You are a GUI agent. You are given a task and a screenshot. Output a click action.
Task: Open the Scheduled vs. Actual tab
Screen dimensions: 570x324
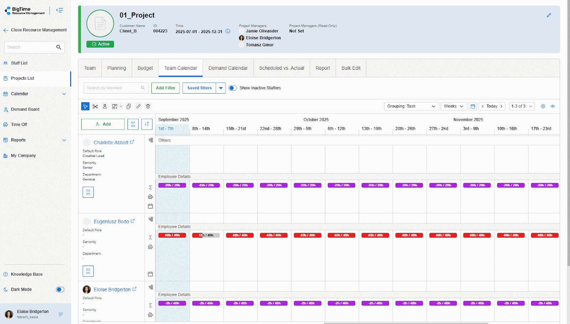pos(281,68)
